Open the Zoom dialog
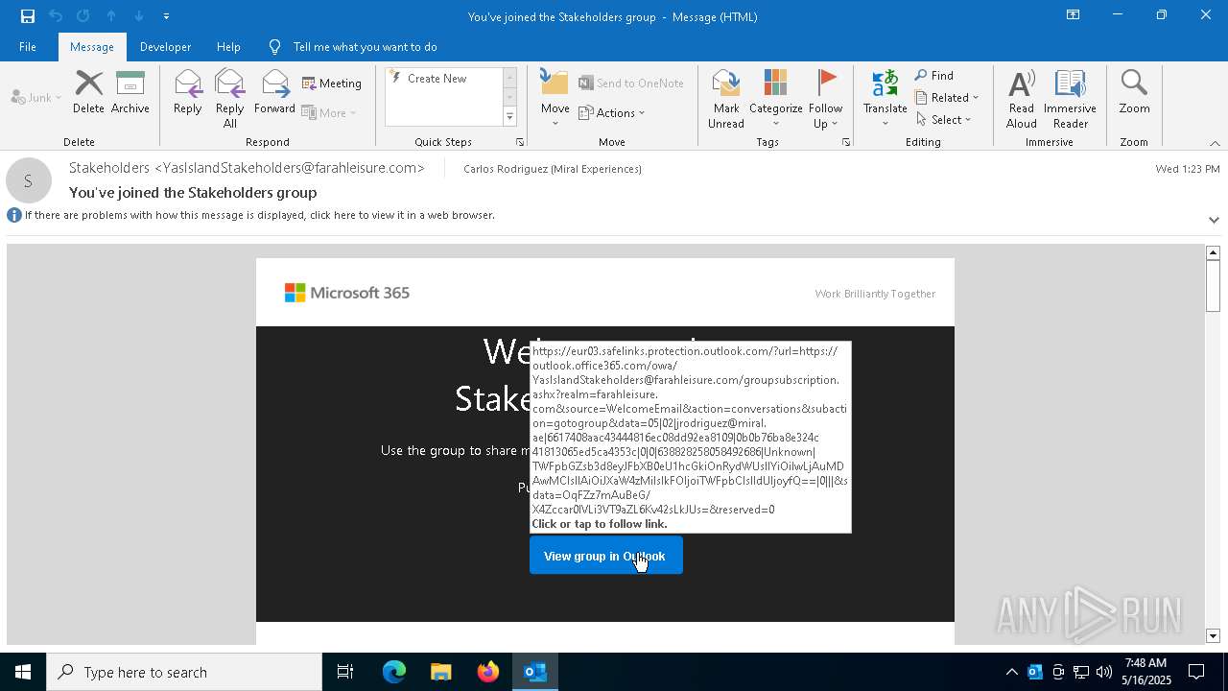The height and width of the screenshot is (691, 1228). tap(1134, 92)
